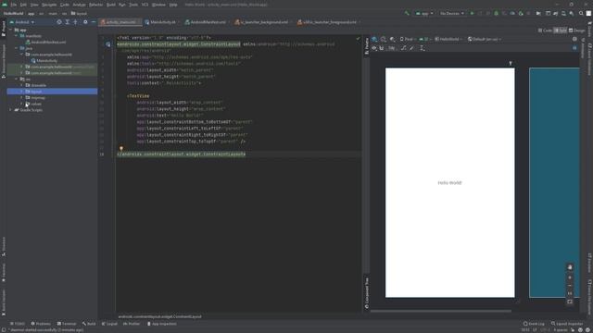Toggle the autoconnect magnet icon
This screenshot has height=333, width=593.
point(382,48)
